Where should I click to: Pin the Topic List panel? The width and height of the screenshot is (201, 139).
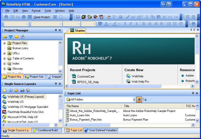[193, 93]
